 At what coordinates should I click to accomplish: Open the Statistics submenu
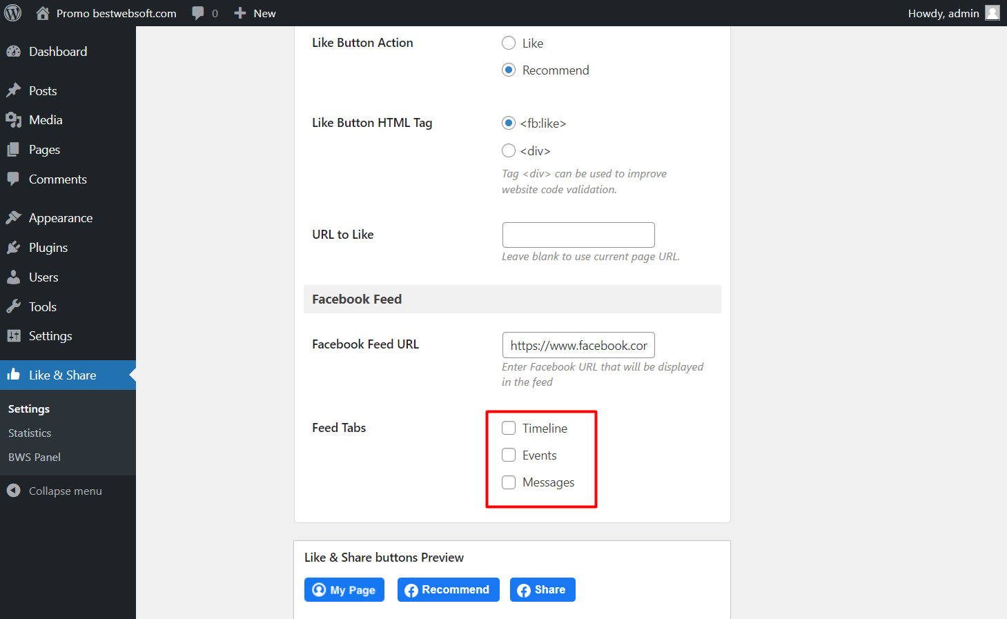click(x=30, y=433)
